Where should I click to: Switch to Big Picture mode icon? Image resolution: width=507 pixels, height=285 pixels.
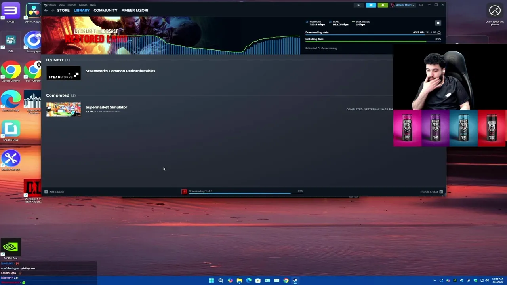click(421, 5)
